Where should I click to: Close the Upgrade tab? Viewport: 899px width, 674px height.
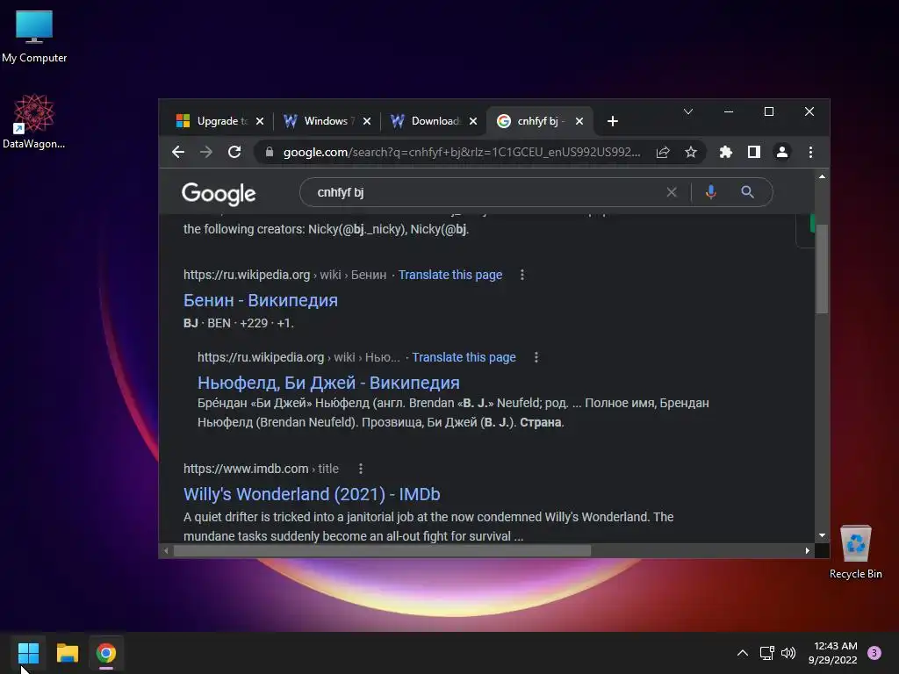pyautogui.click(x=260, y=121)
